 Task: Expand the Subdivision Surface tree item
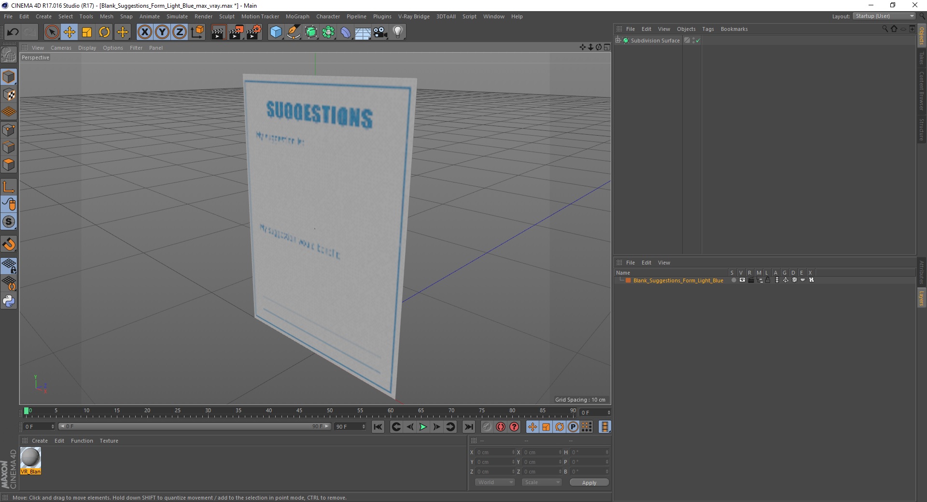(x=618, y=40)
